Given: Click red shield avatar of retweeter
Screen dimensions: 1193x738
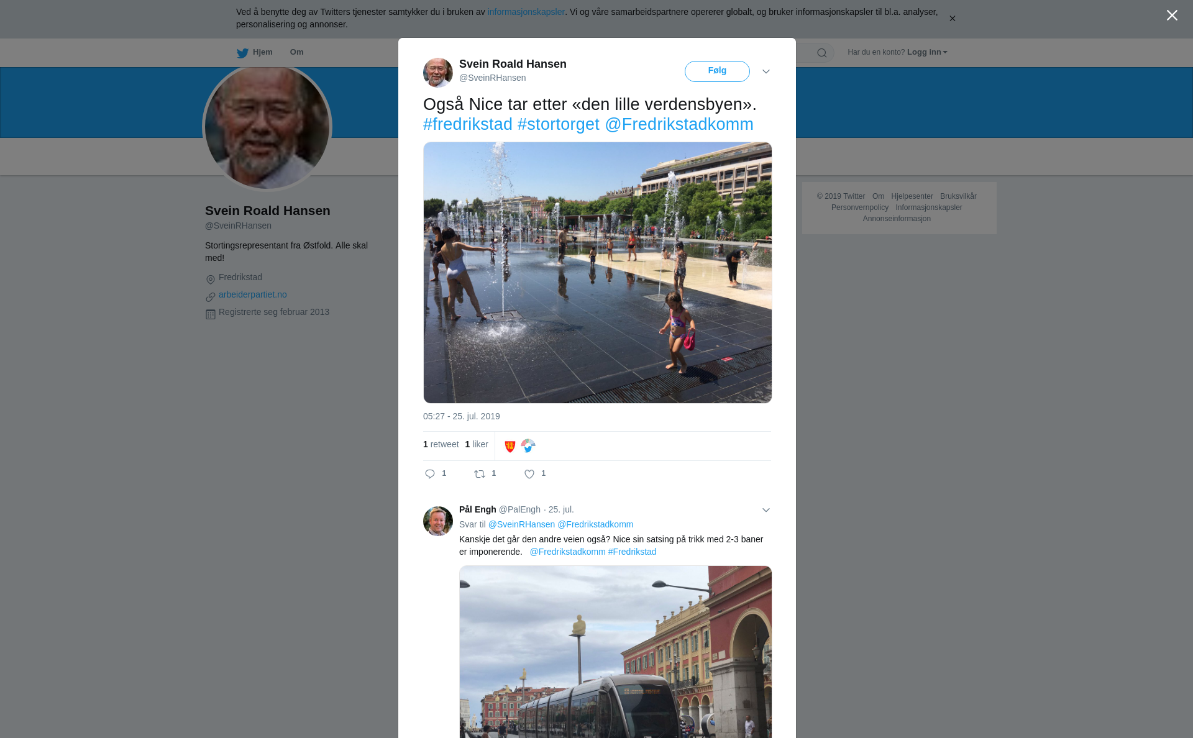Looking at the screenshot, I should [x=510, y=446].
